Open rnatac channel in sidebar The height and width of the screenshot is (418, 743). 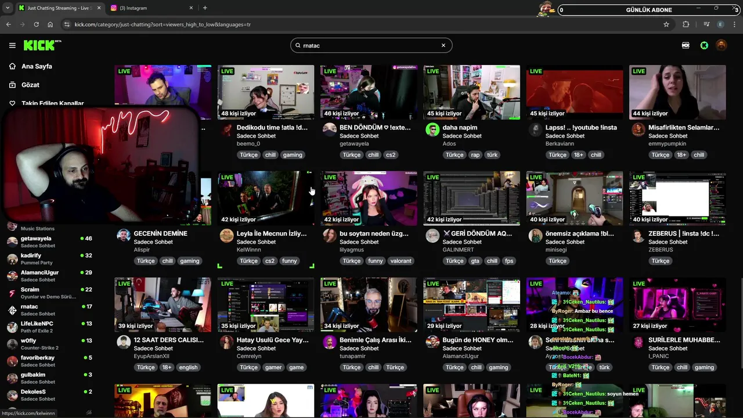click(49, 310)
